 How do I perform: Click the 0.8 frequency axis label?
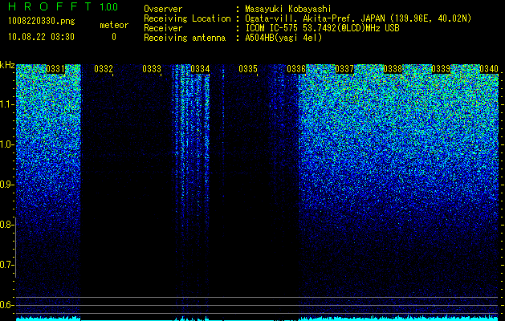tap(6, 225)
